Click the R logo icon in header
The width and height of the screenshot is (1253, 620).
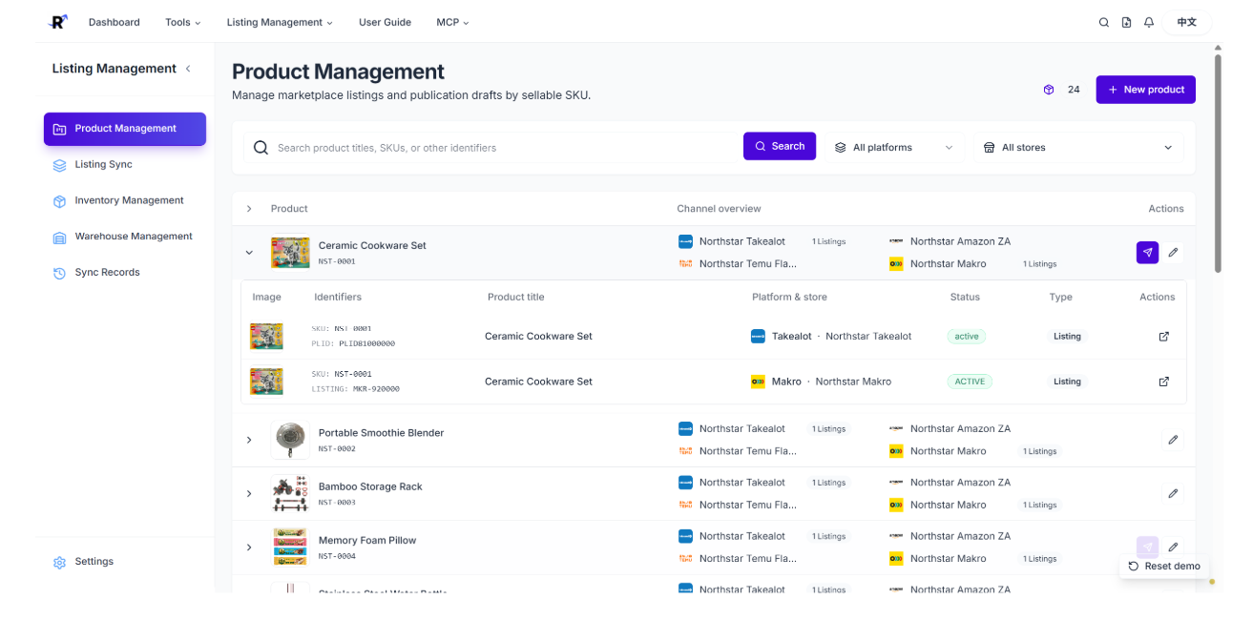coord(58,22)
